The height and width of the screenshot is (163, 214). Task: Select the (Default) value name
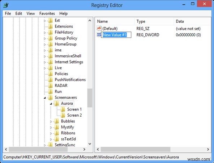point(110,29)
